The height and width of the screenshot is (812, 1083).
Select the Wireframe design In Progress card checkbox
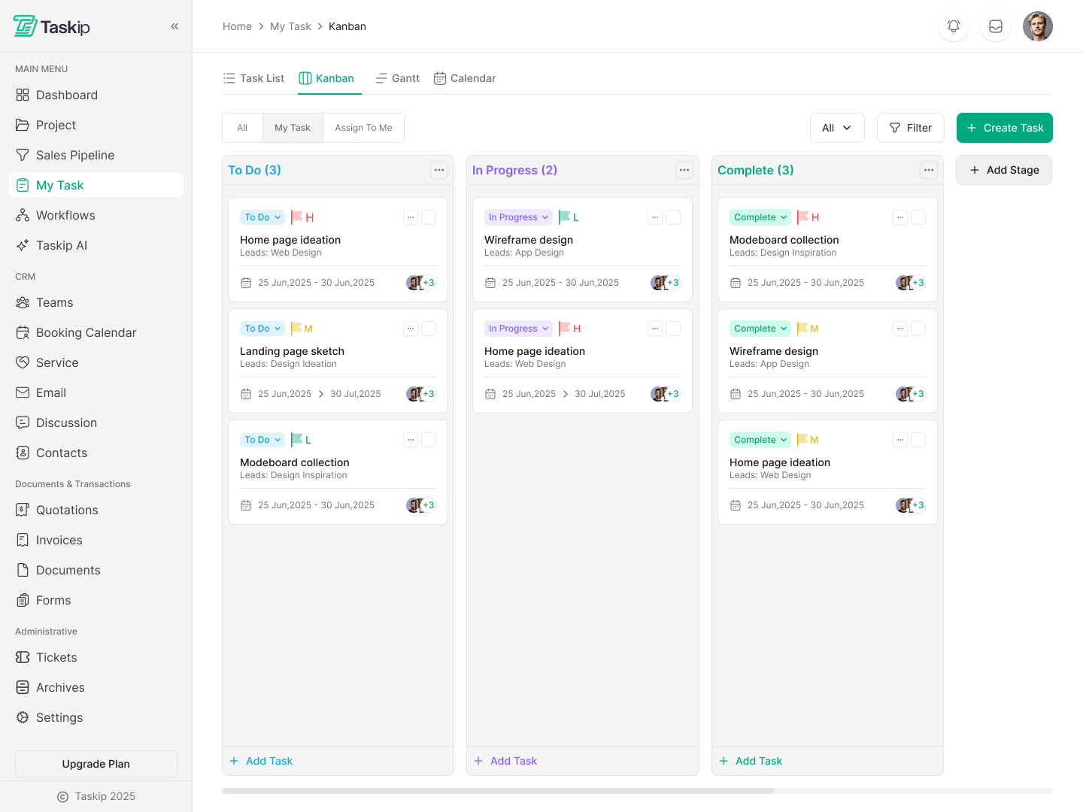tap(673, 217)
